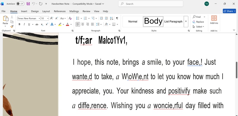Click the Paste clipboard icon
The height and width of the screenshot is (116, 238).
coord(5,18)
